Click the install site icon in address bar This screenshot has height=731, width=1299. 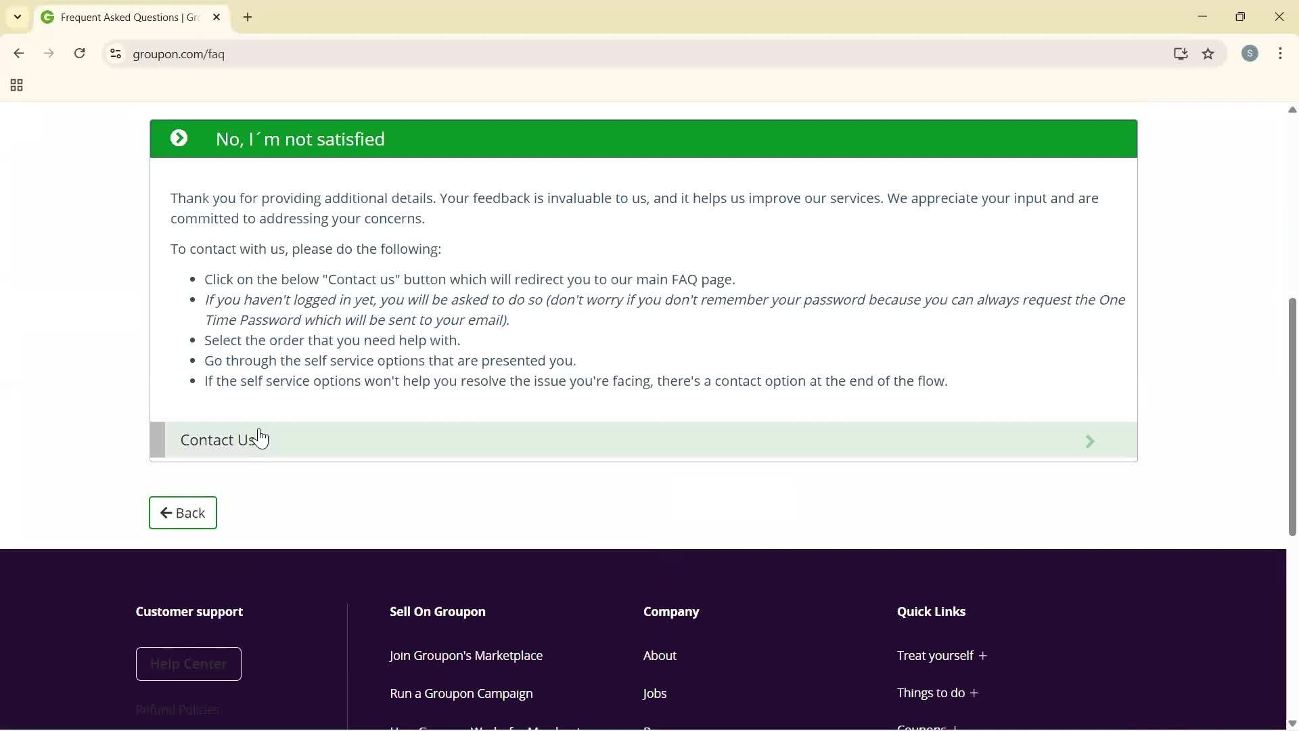click(1181, 53)
